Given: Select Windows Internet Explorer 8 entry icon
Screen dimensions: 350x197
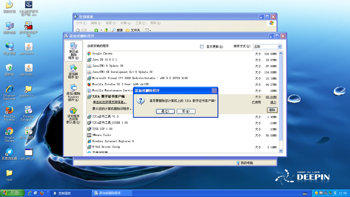Looking at the screenshot, I should tap(89, 141).
